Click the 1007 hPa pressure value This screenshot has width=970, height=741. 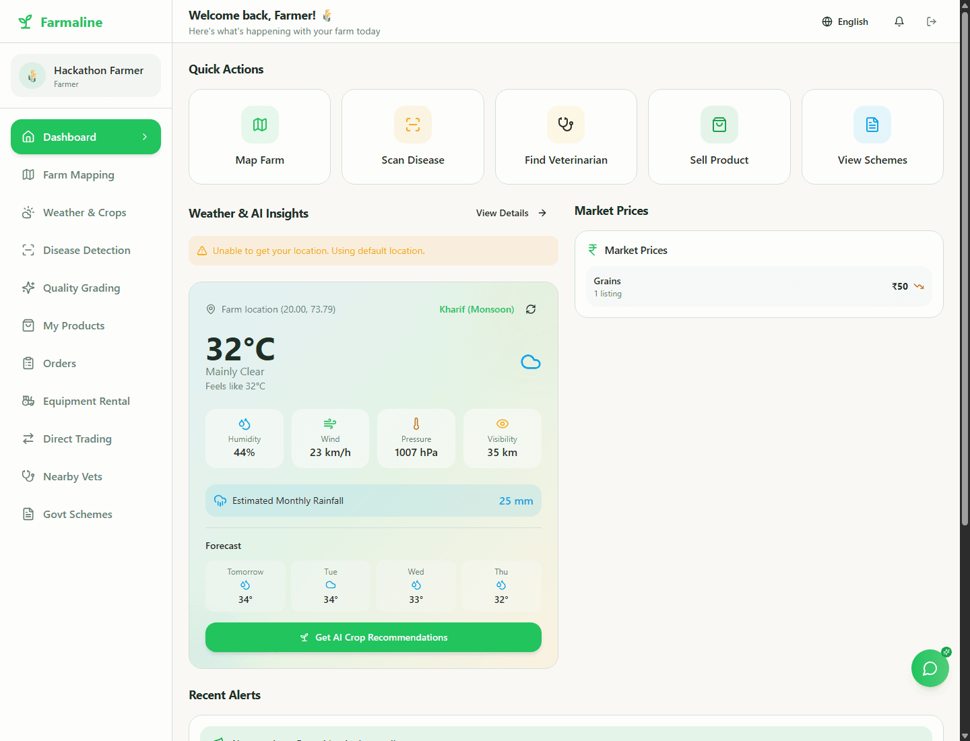(x=416, y=452)
